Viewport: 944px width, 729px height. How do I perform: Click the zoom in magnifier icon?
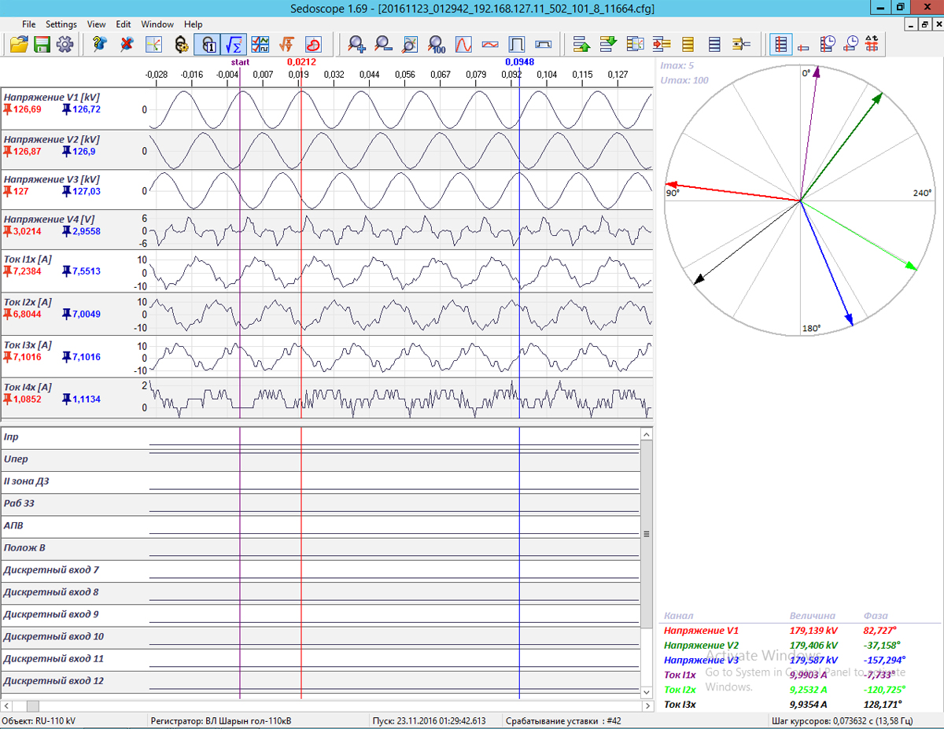[x=357, y=44]
